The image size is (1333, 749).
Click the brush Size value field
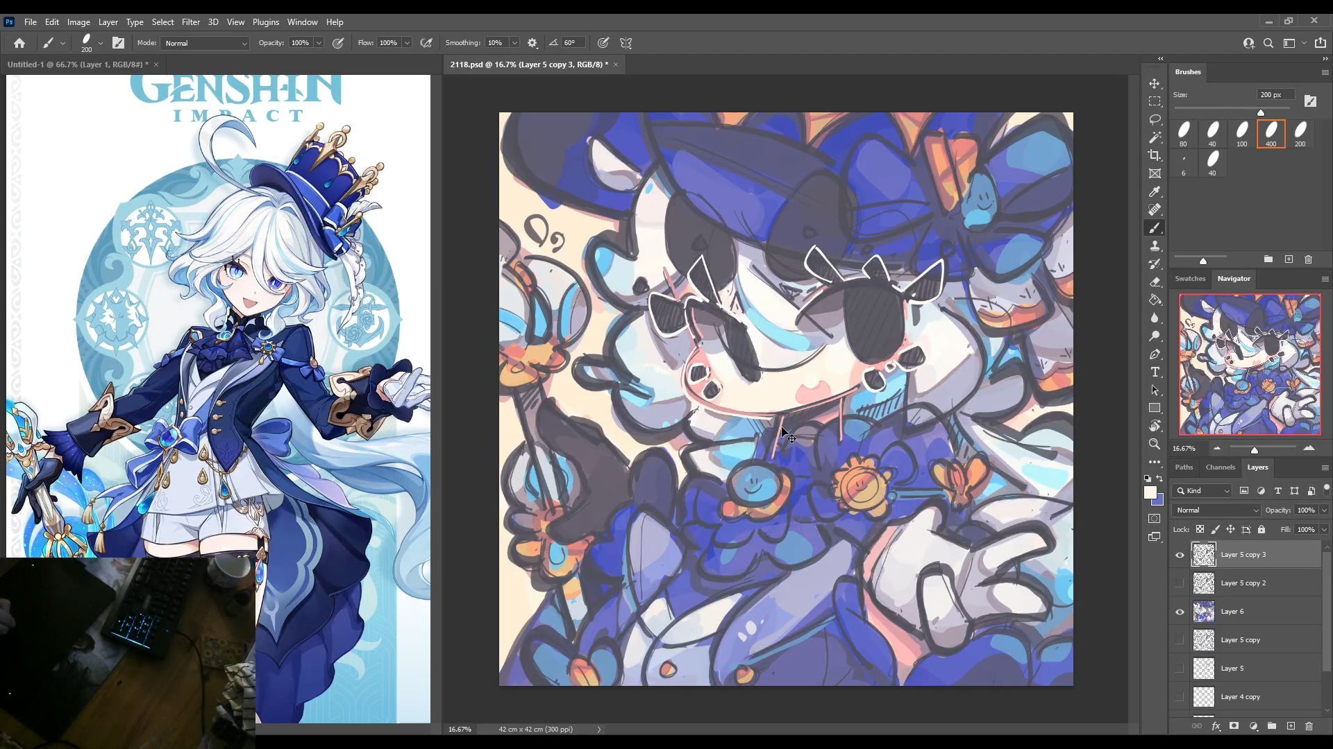point(1275,94)
